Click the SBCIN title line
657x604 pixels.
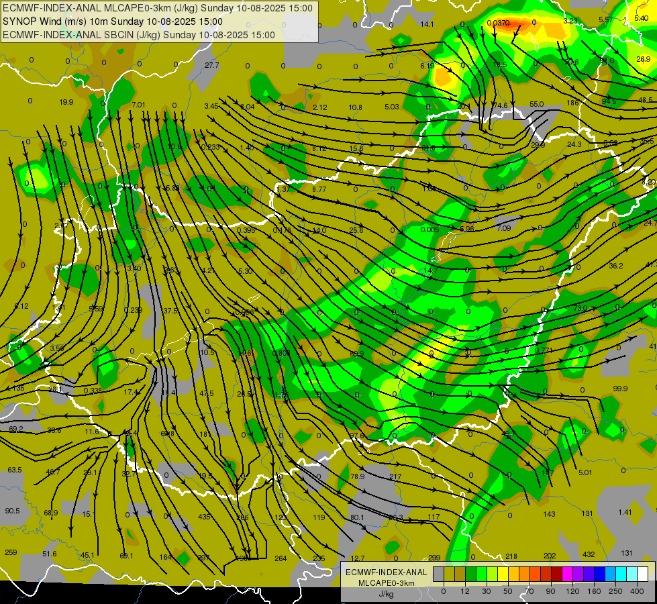139,35
